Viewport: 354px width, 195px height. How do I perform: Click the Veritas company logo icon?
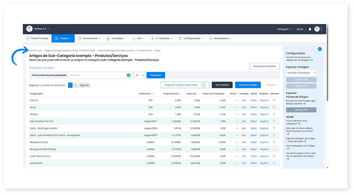(x=29, y=29)
